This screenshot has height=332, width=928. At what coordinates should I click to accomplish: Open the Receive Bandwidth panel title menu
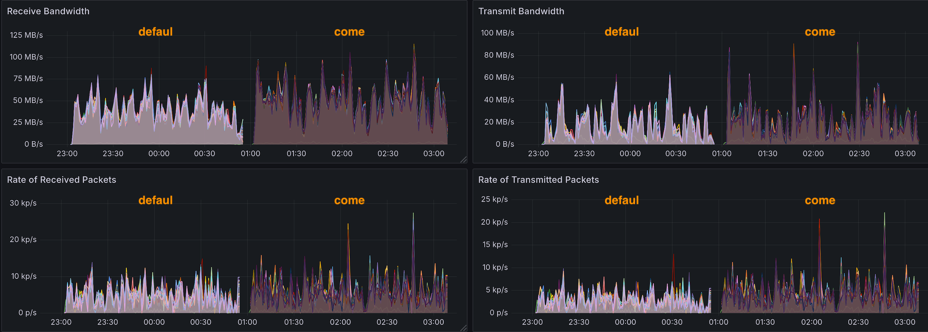point(48,11)
